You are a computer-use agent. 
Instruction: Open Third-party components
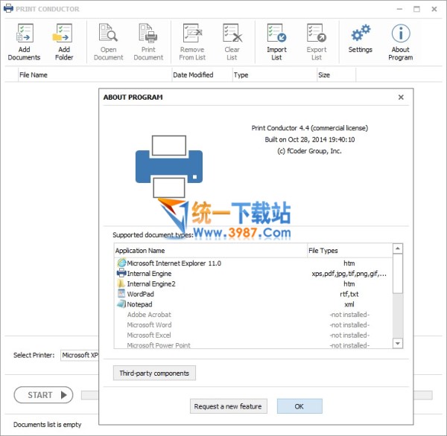click(x=154, y=373)
